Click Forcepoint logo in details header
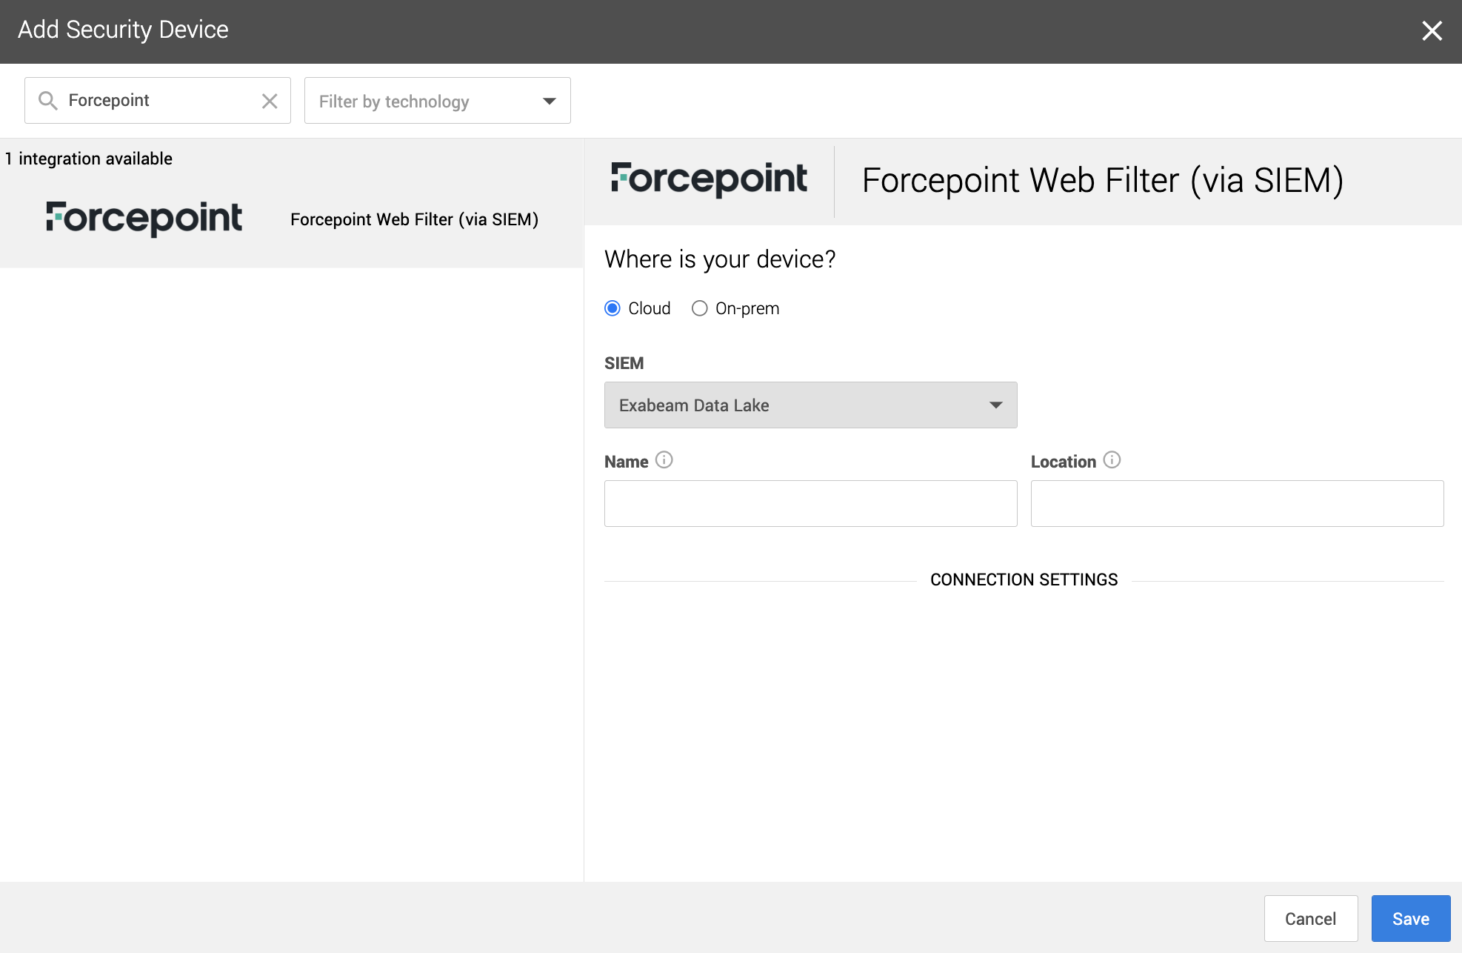Screen dimensions: 1462x953 [709, 179]
